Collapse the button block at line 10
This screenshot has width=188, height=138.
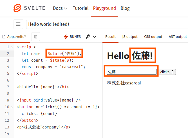tap(12, 107)
